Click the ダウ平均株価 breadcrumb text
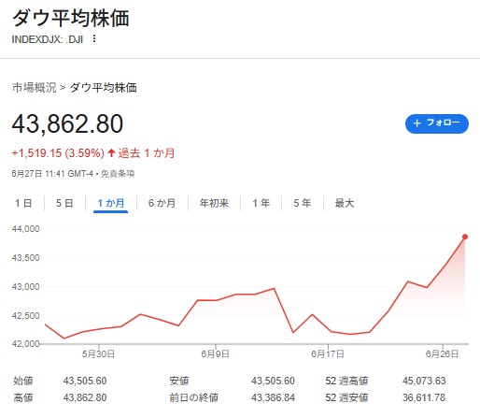 pyautogui.click(x=104, y=88)
